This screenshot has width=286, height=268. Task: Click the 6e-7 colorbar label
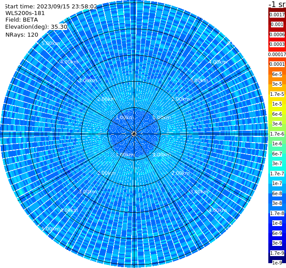[x=277, y=154]
